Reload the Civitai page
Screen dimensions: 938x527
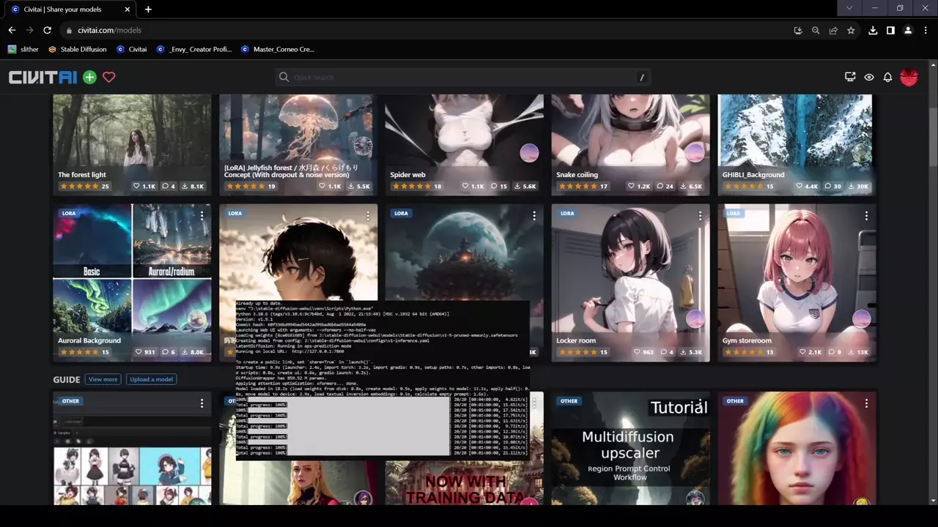coord(47,30)
